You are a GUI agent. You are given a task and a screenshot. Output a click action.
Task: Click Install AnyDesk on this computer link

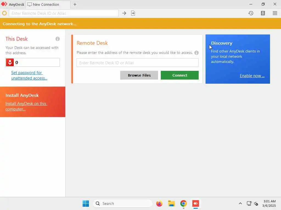pyautogui.click(x=26, y=106)
